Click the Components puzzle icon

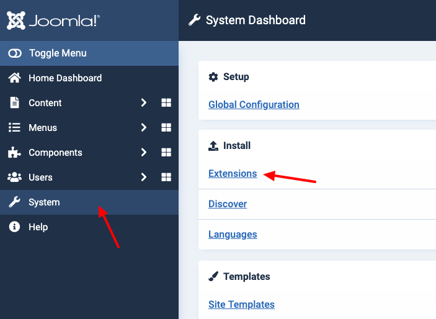point(14,152)
